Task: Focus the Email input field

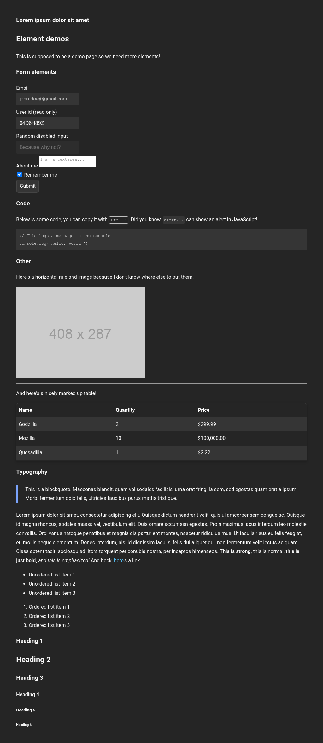Action: click(x=48, y=99)
